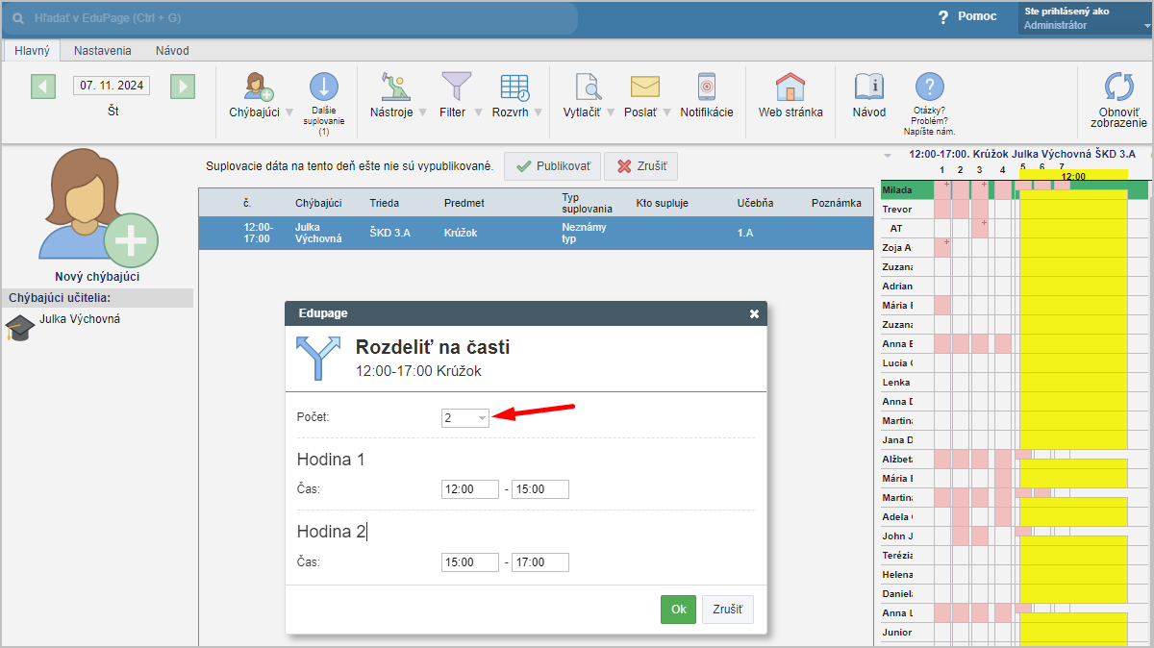
Task: Expand the Vytlačiť dropdown arrow
Action: pyautogui.click(x=610, y=112)
